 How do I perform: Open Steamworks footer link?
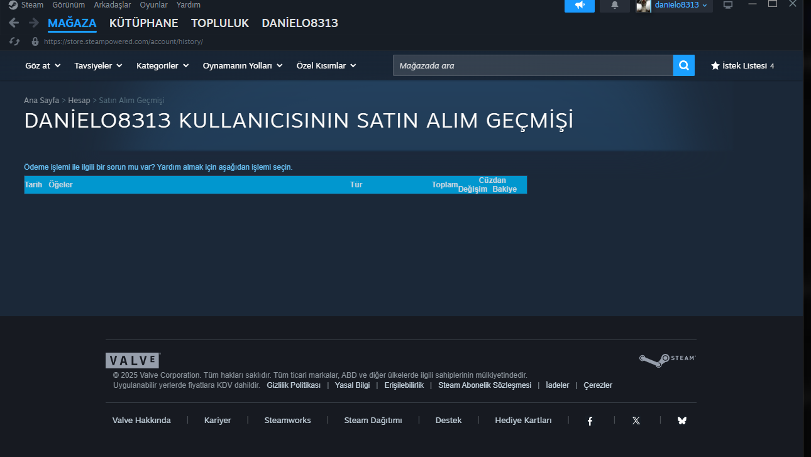pos(287,421)
